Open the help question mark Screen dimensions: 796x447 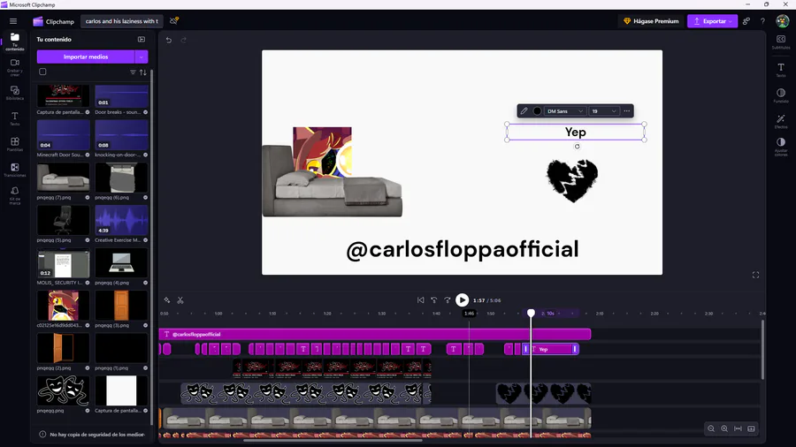pyautogui.click(x=762, y=21)
